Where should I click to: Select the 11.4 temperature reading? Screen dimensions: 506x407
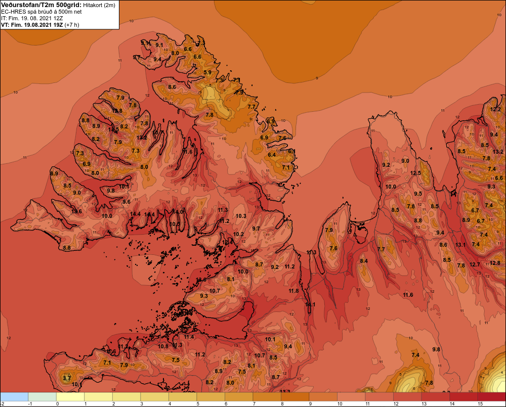point(189,337)
